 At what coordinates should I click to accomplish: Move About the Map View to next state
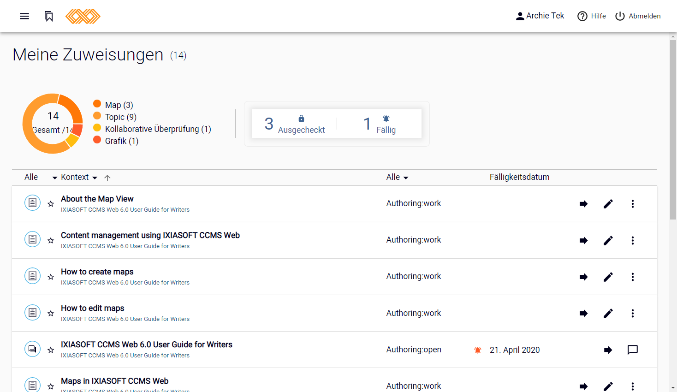coord(583,204)
